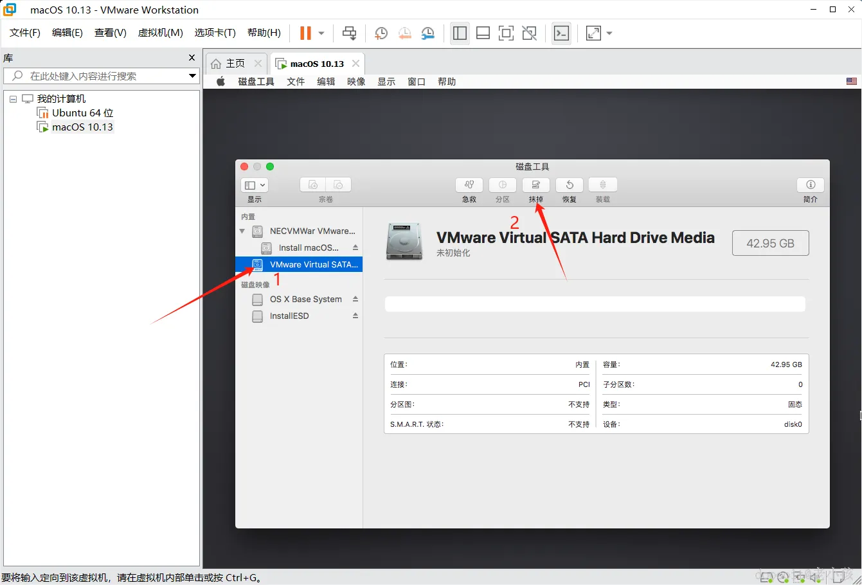Close the 主页 tab

(x=258, y=64)
